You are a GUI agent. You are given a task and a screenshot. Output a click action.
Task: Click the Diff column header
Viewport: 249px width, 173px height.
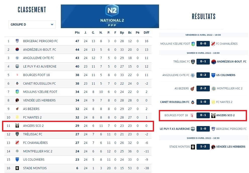coord(146,32)
